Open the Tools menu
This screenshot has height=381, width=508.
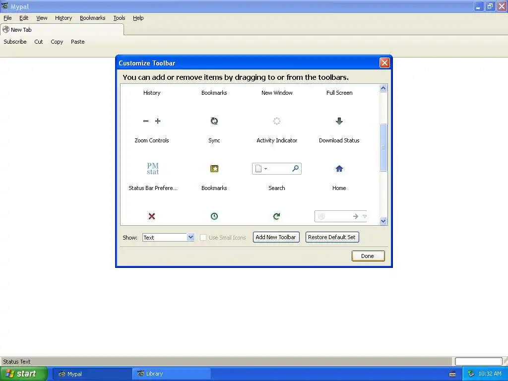119,18
